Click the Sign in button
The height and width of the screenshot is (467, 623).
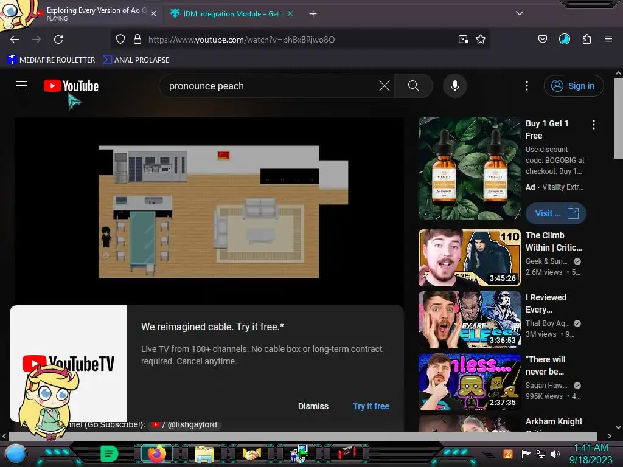click(573, 86)
